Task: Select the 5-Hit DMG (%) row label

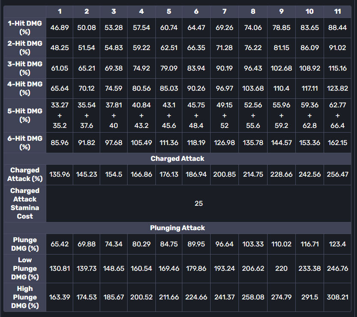Action: 25,115
